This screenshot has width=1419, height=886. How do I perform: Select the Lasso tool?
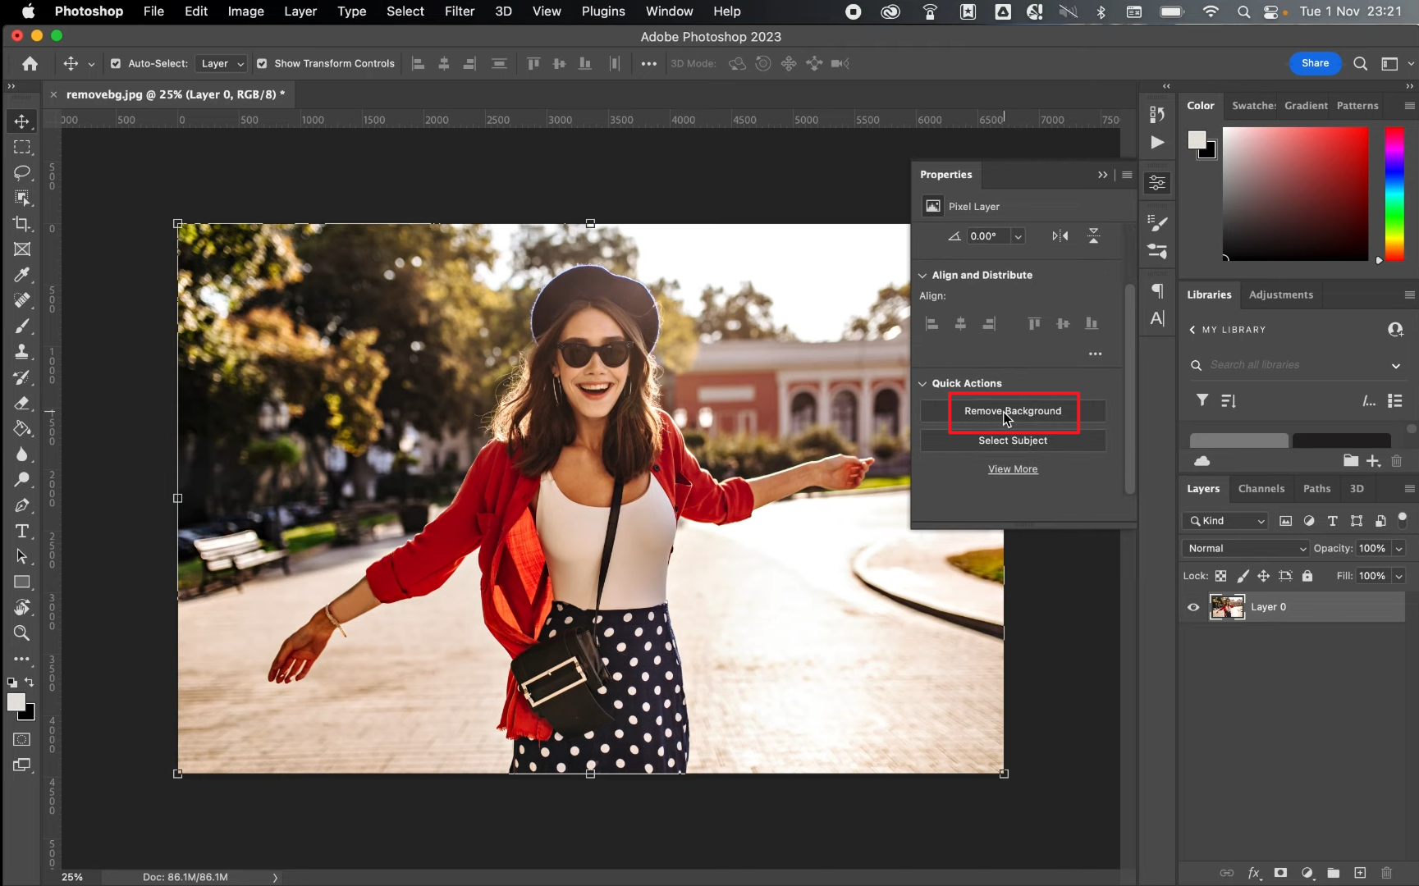click(x=21, y=172)
